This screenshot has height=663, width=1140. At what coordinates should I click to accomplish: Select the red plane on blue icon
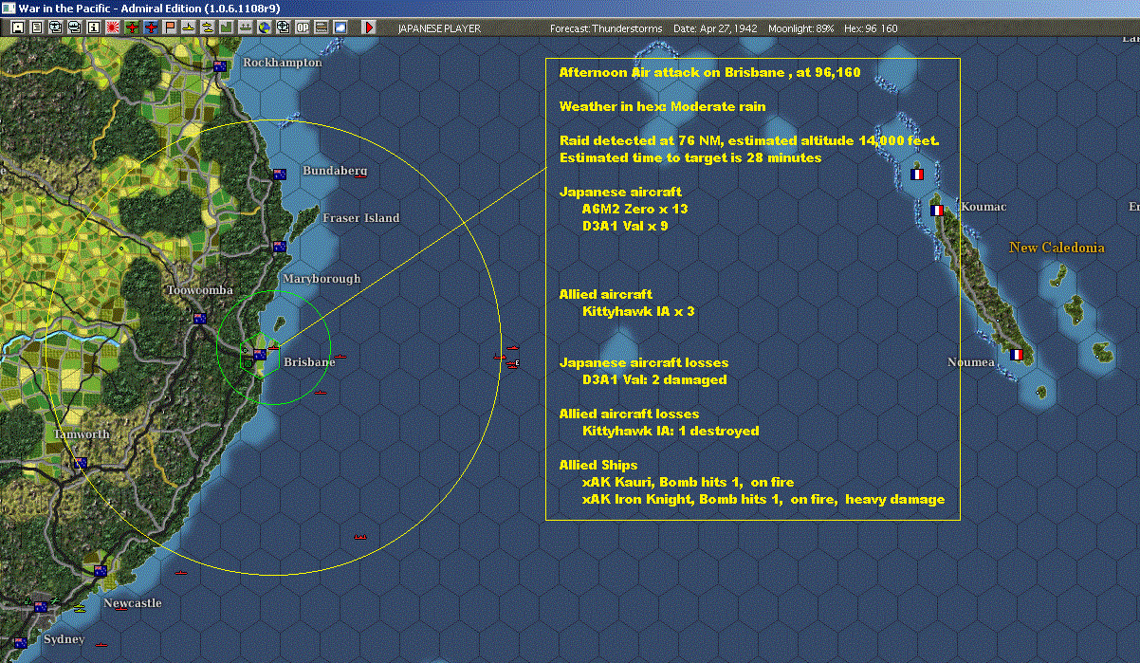click(x=150, y=28)
